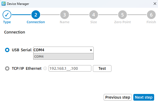Click the COM4 combo box field
Image resolution: width=158 pixels, height=104 pixels.
60,50
